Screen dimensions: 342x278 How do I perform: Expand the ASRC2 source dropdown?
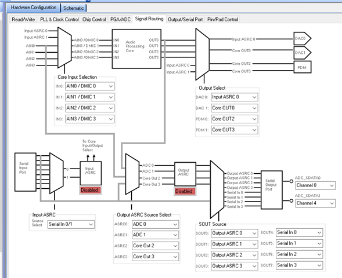[155, 246]
